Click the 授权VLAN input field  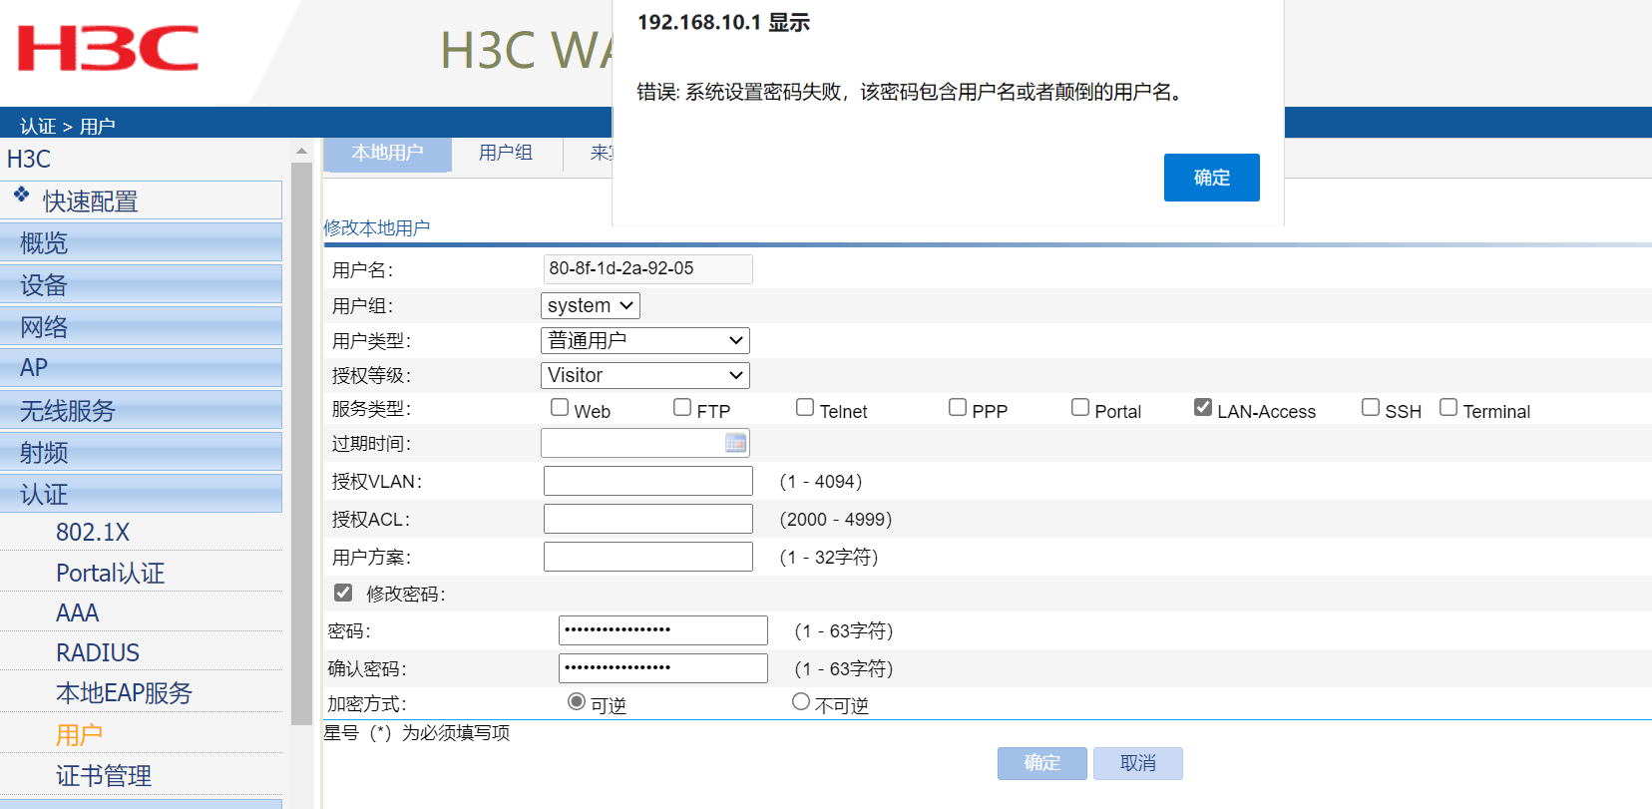648,481
